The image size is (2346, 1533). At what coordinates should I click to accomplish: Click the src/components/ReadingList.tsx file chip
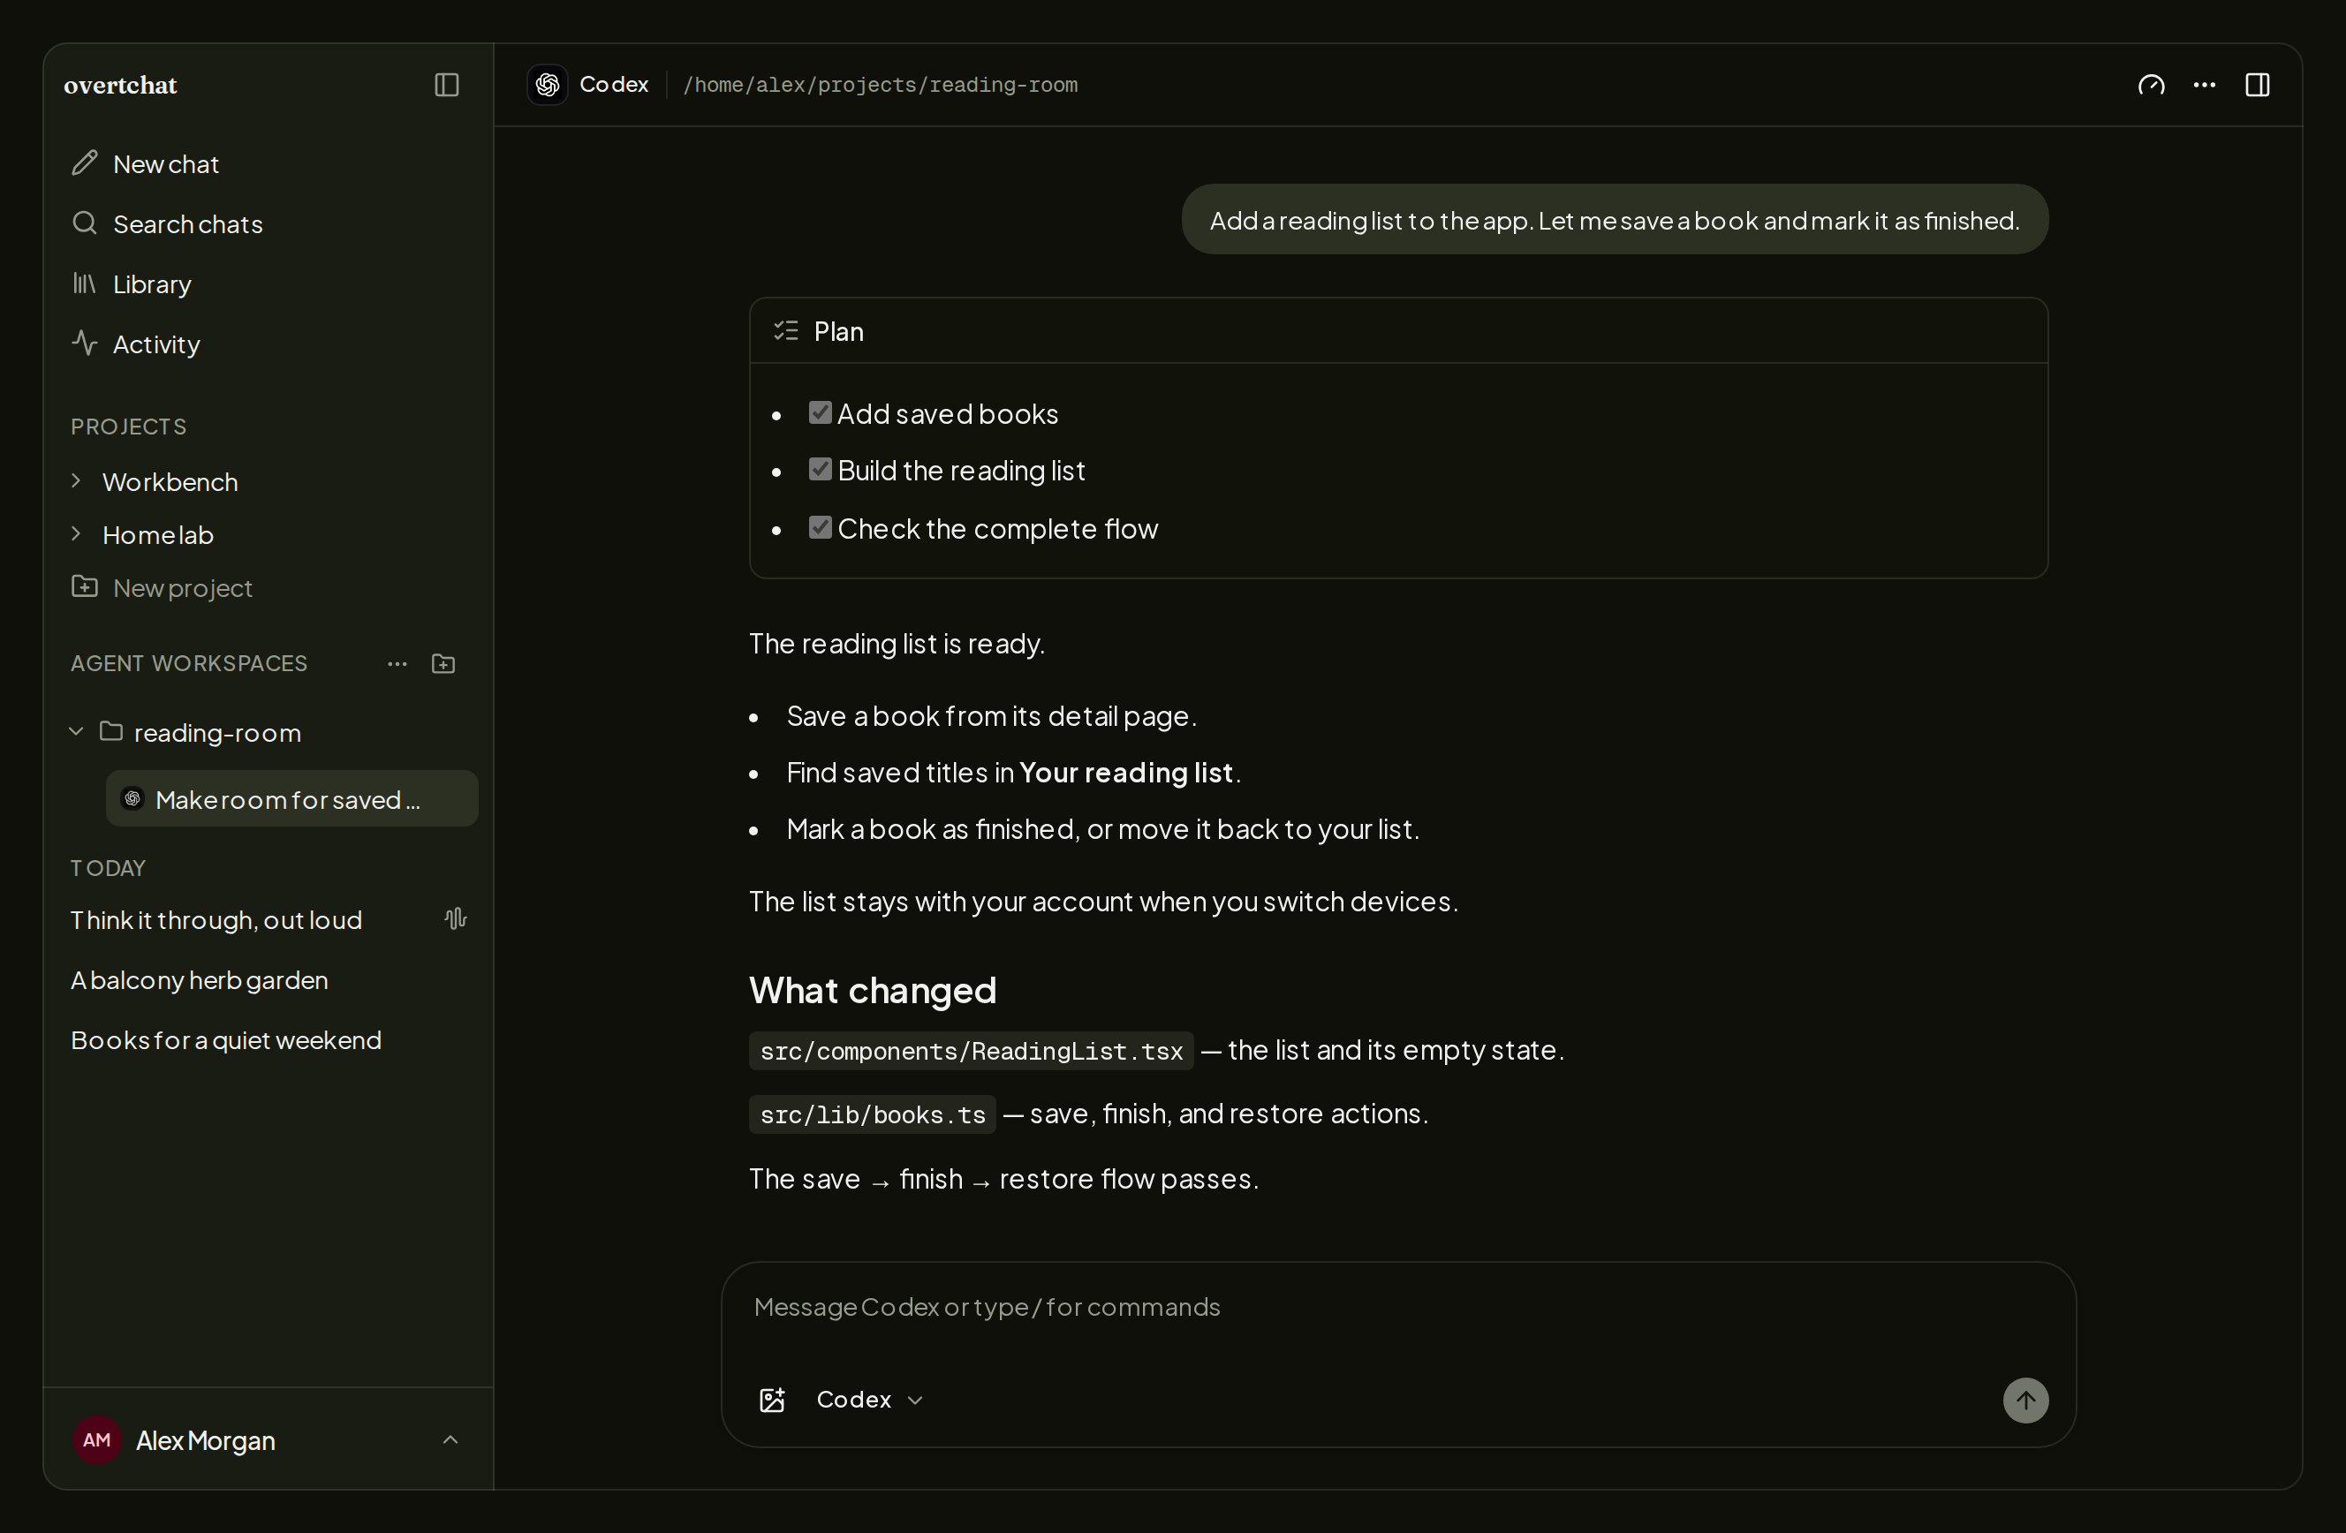click(x=971, y=1051)
